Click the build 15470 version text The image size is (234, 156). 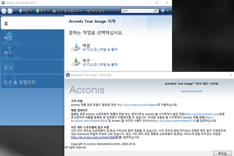191,83
